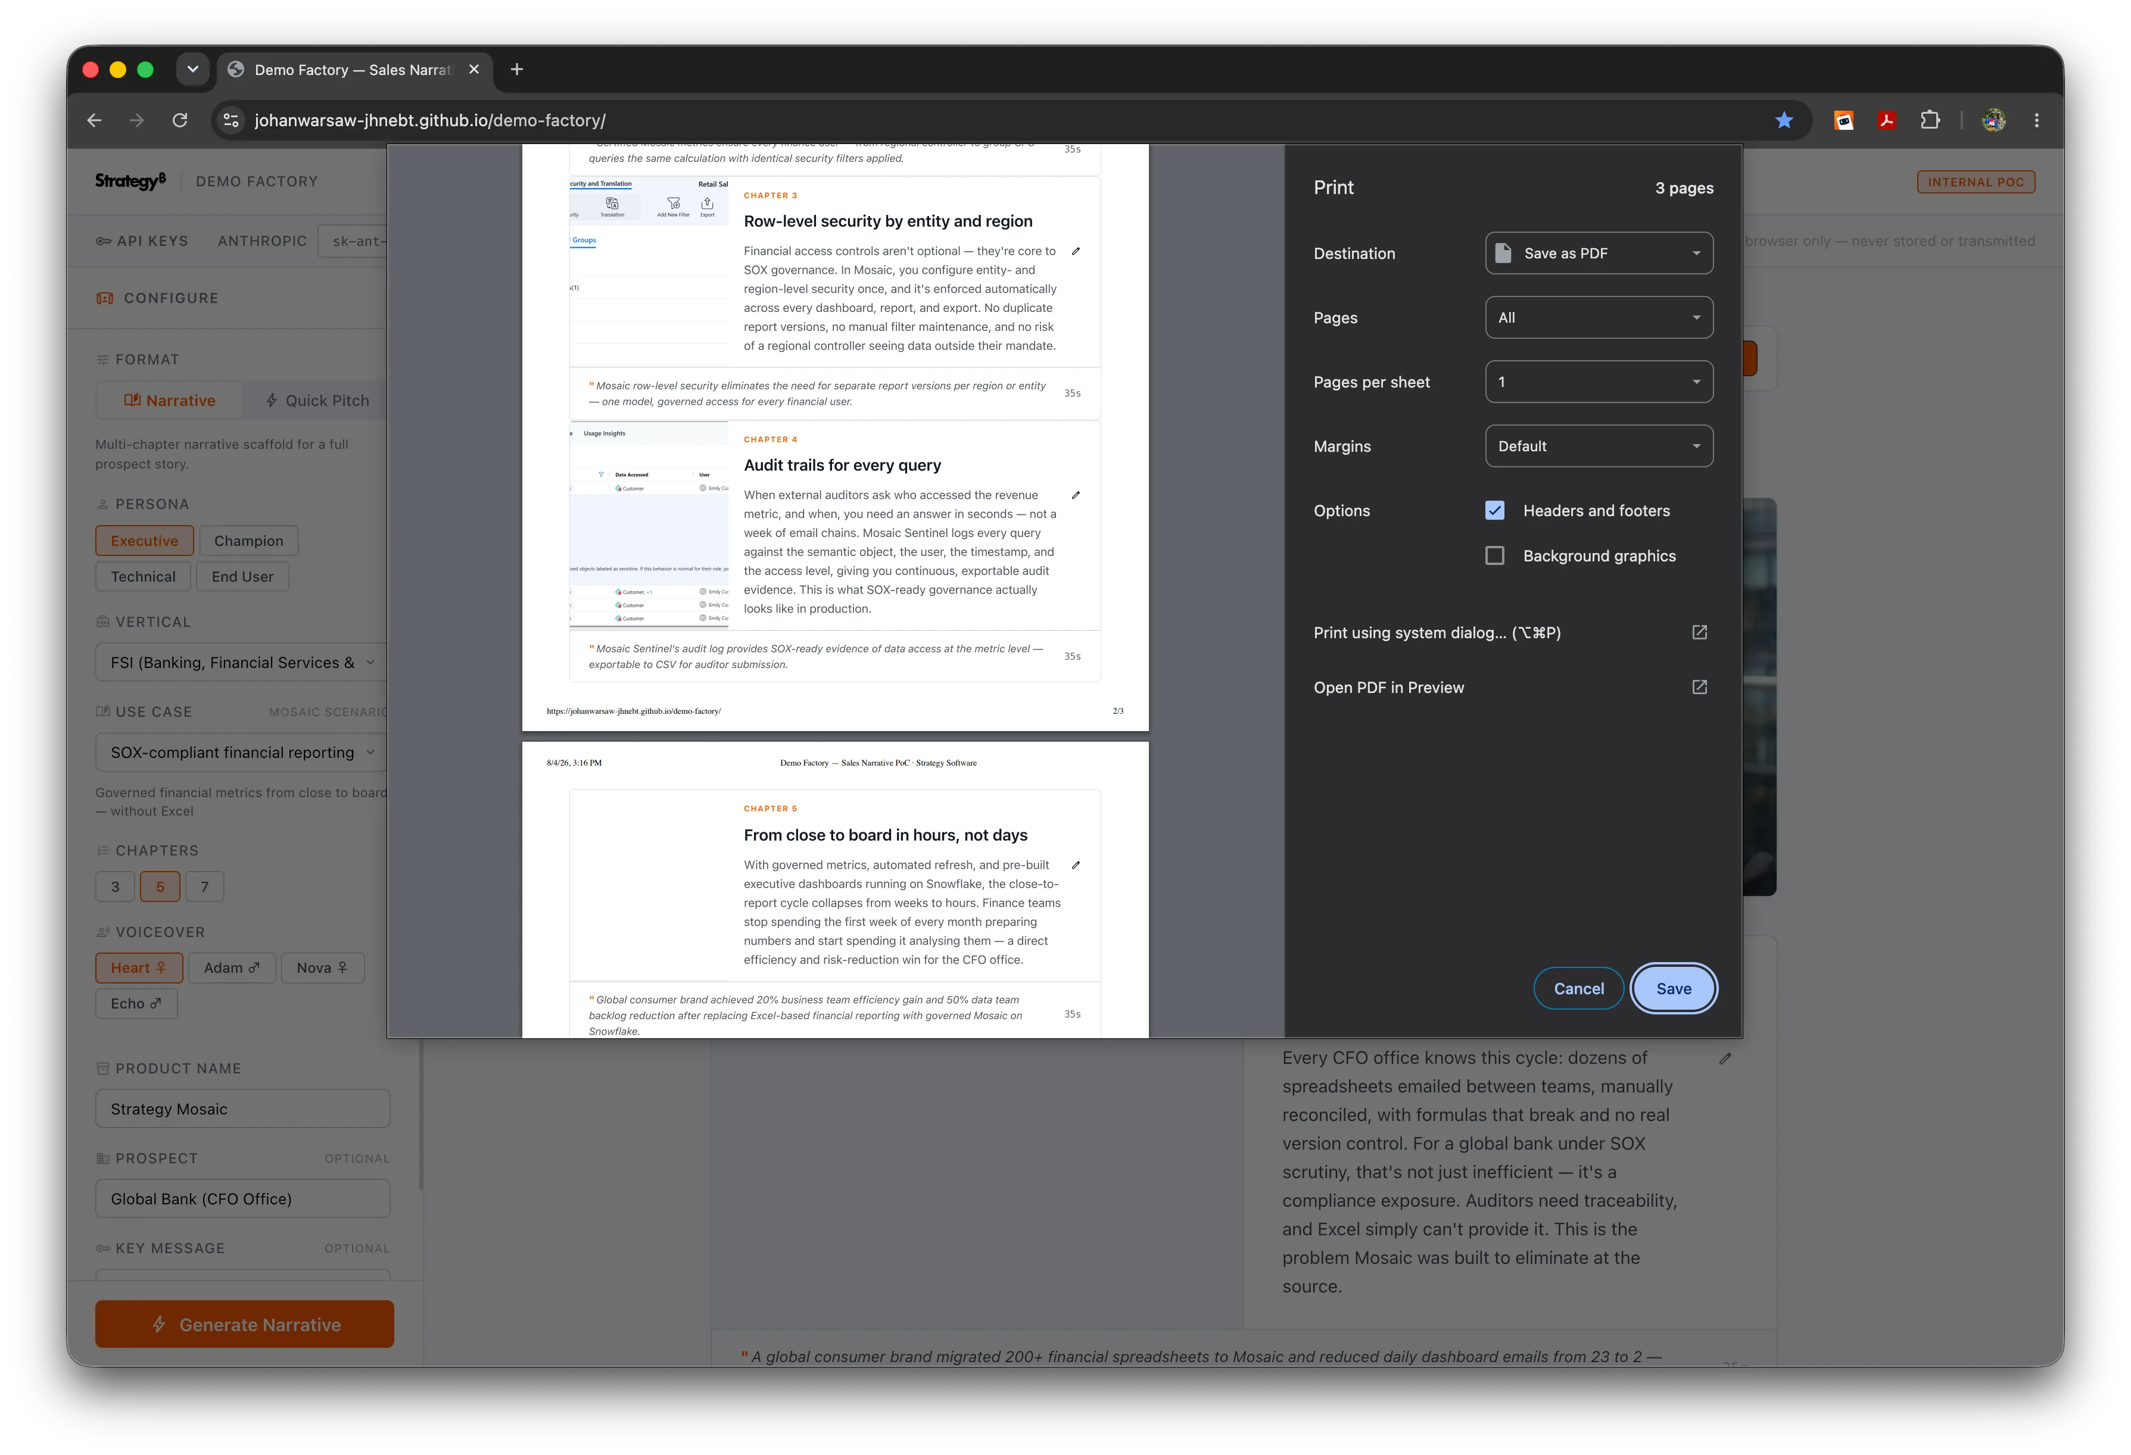Select Nova voiceover
This screenshot has height=1455, width=2131.
pos(322,968)
